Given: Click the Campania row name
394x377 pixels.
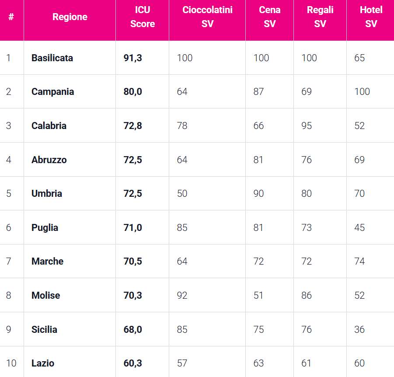Looking at the screenshot, I should point(52,92).
